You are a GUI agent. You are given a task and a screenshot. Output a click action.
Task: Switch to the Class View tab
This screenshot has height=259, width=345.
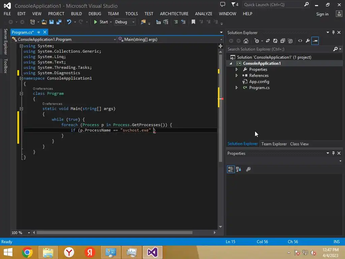[x=299, y=144]
